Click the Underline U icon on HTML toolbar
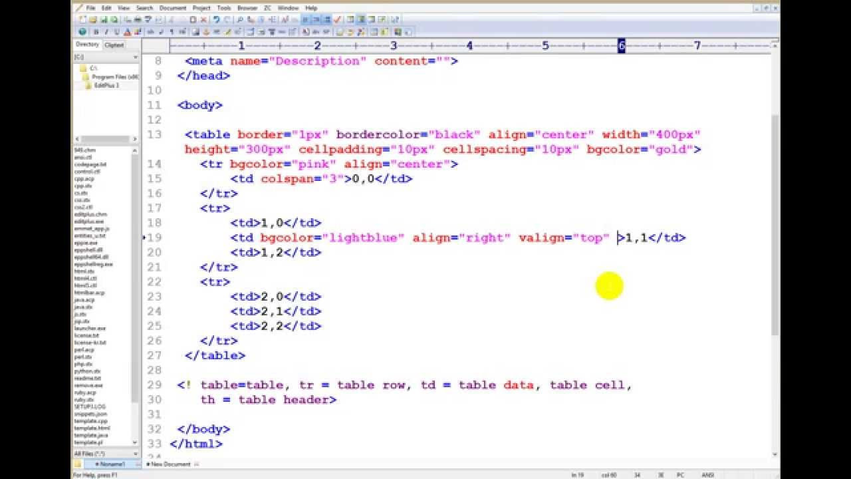 coord(116,31)
